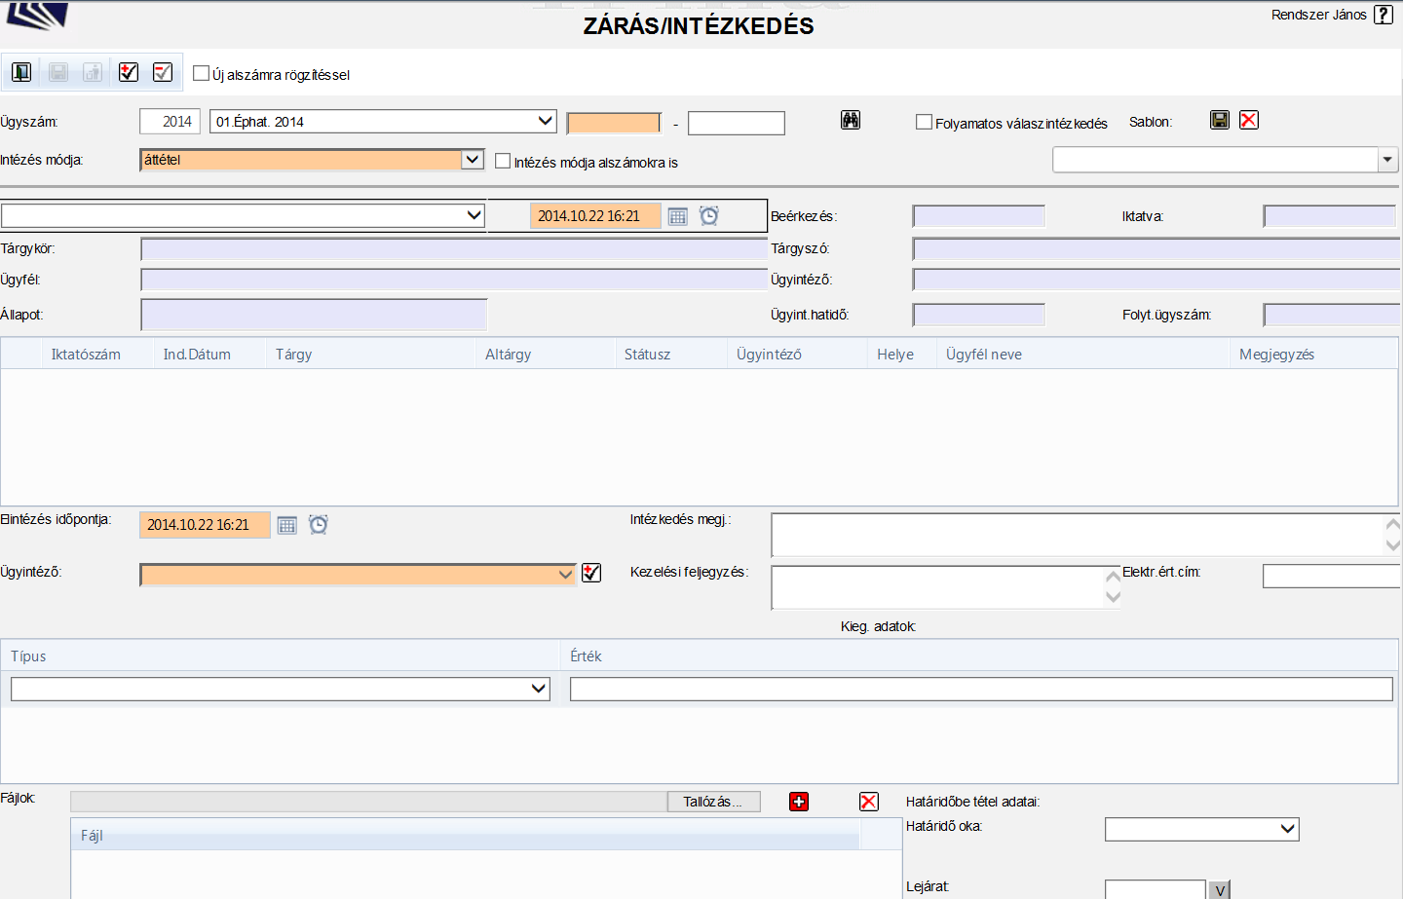
Task: Click the Tárgykör field
Action: 454,248
